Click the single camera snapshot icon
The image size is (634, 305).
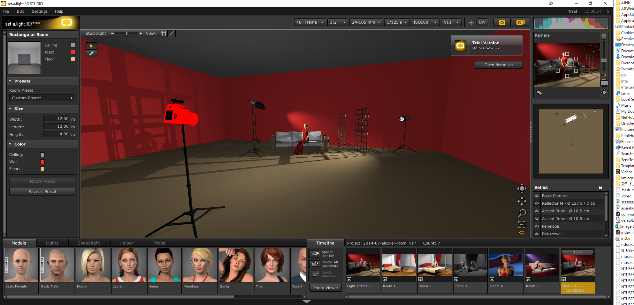click(502, 22)
